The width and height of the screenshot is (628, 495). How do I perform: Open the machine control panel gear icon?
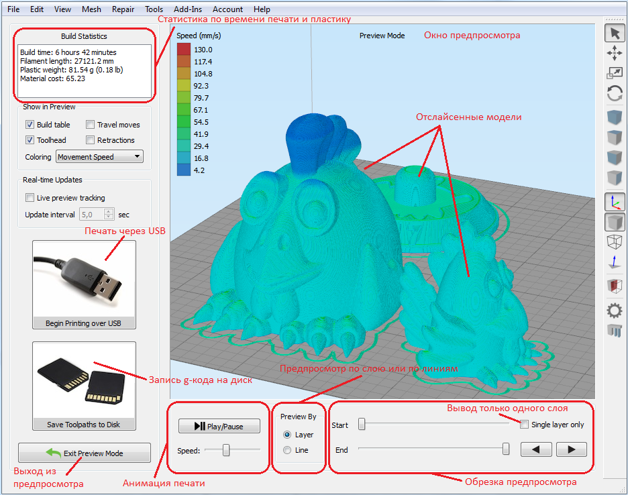coord(615,310)
